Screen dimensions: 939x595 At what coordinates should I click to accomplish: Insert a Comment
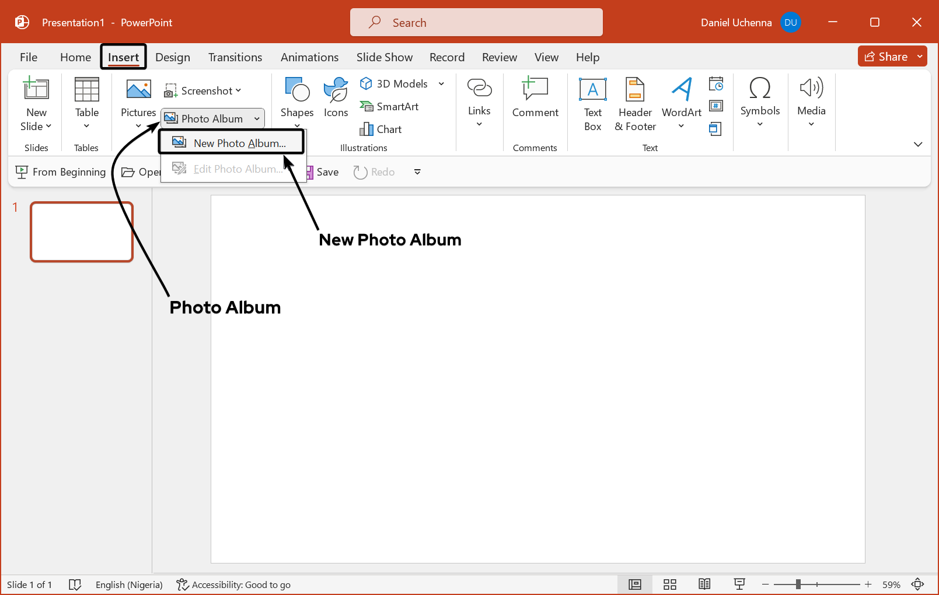coord(535,97)
